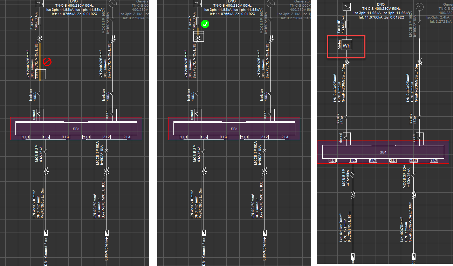Click terminal 2.L1 on SB1 in left diagram
Screen dimensions: 453x266
coord(87,136)
